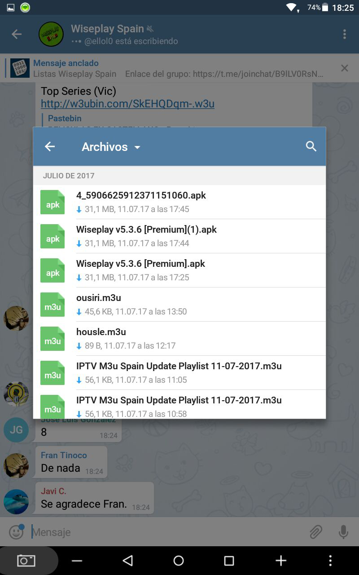Select file name 4_5906625912371151060.apk
The image size is (359, 575).
tap(141, 195)
